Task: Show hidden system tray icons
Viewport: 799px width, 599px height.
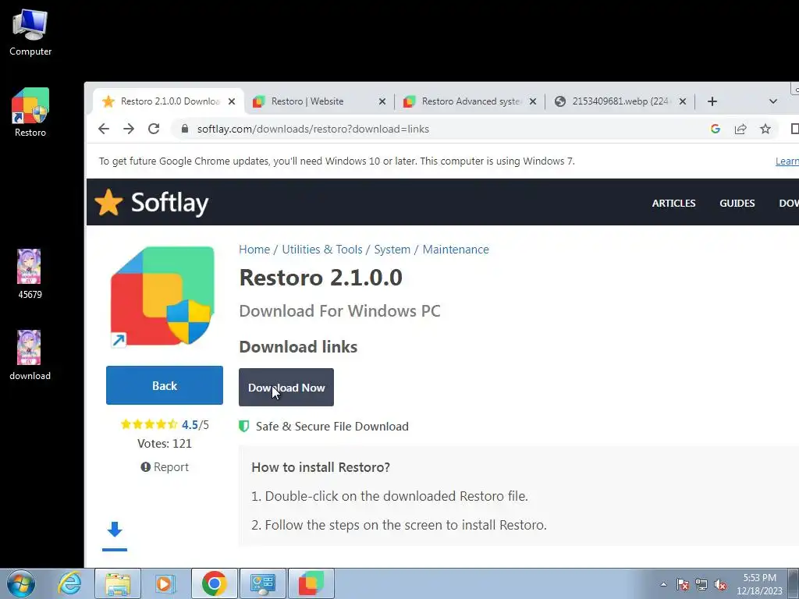Action: pyautogui.click(x=663, y=584)
